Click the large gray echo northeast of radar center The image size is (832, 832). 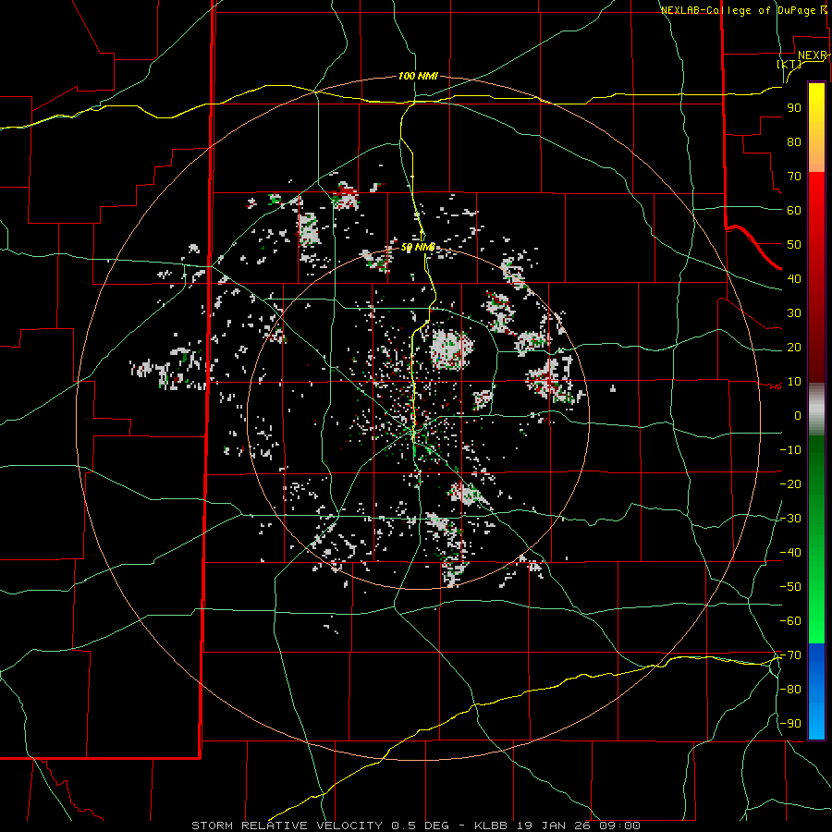(x=450, y=349)
